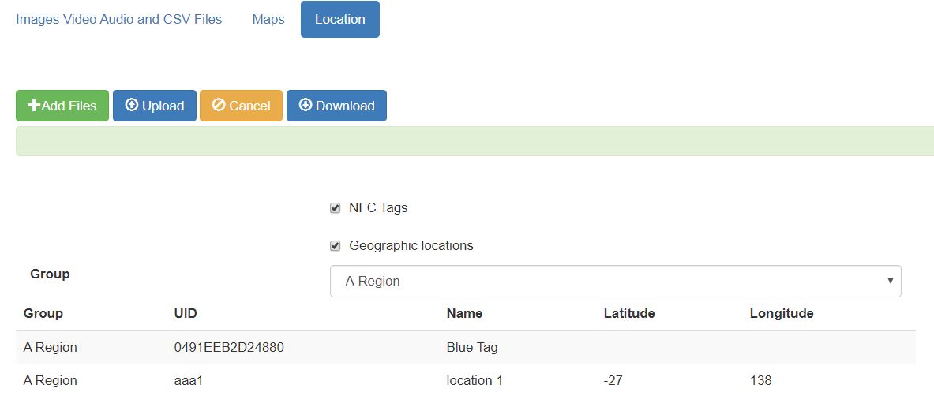Click the cancel circle-slash icon
This screenshot has width=934, height=418.
(219, 106)
